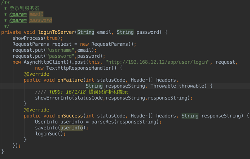Click the parseRes method call

[103, 122]
